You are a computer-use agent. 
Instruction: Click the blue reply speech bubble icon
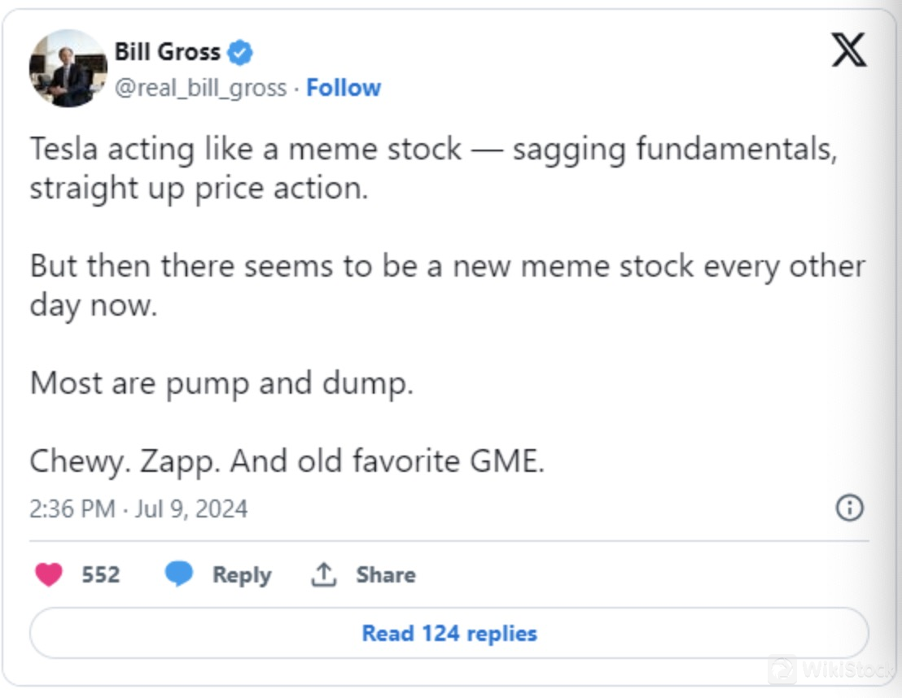(x=179, y=574)
